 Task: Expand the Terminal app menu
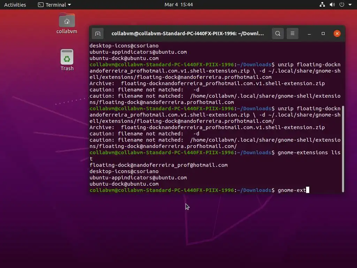click(x=54, y=5)
